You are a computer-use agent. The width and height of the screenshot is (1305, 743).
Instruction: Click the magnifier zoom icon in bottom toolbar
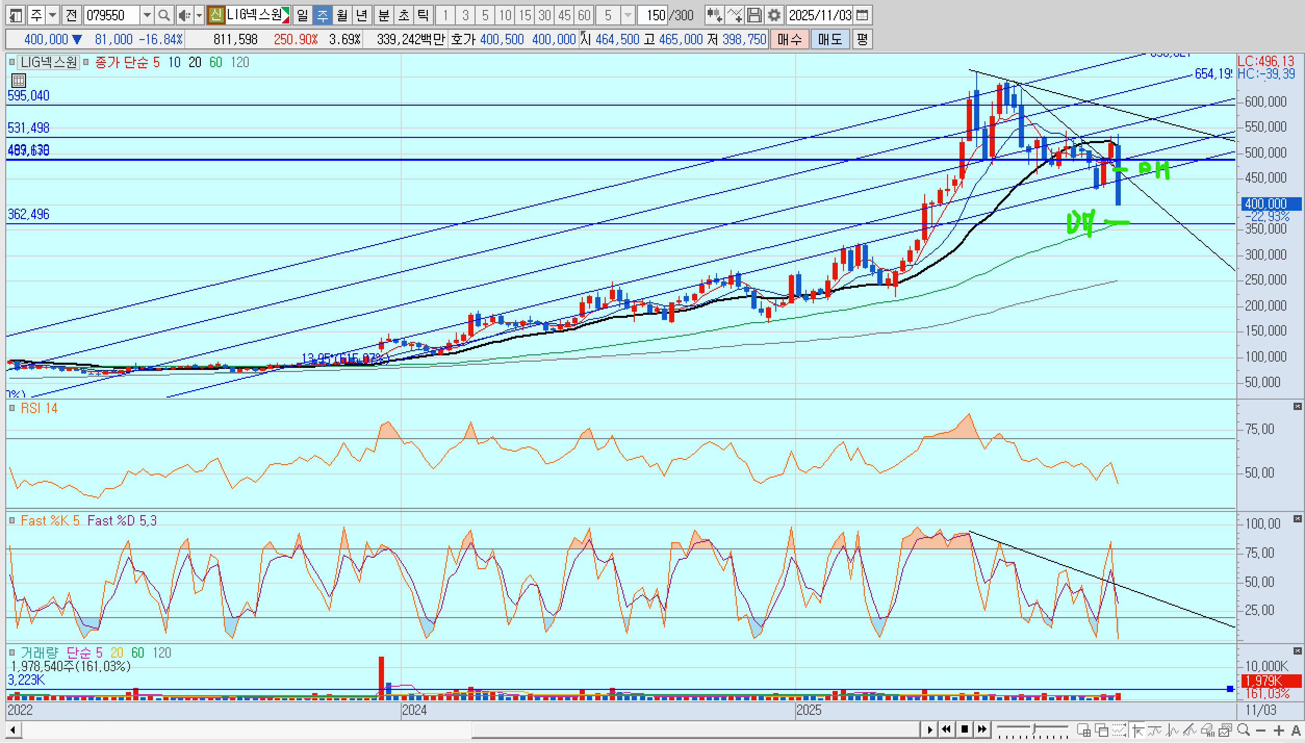click(1244, 730)
